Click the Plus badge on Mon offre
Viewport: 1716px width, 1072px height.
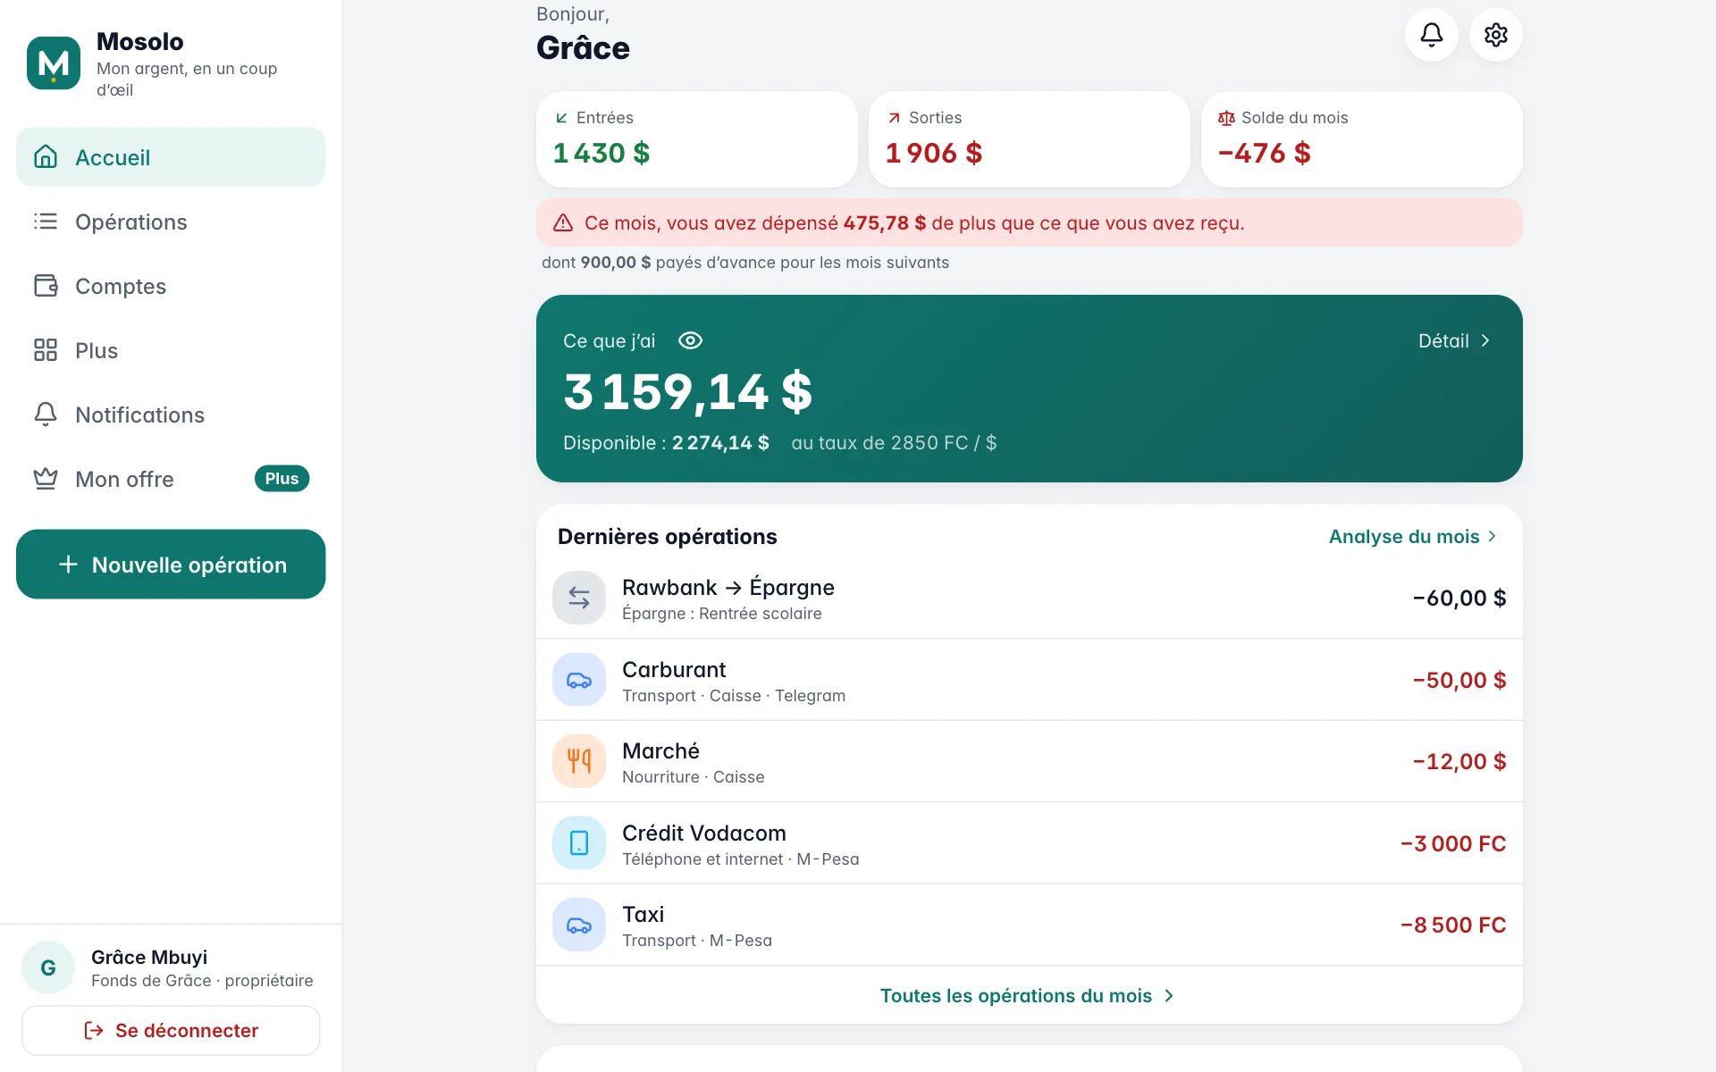282,479
